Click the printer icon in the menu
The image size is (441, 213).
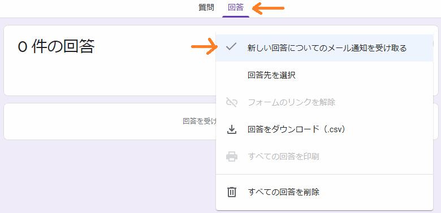pos(232,157)
